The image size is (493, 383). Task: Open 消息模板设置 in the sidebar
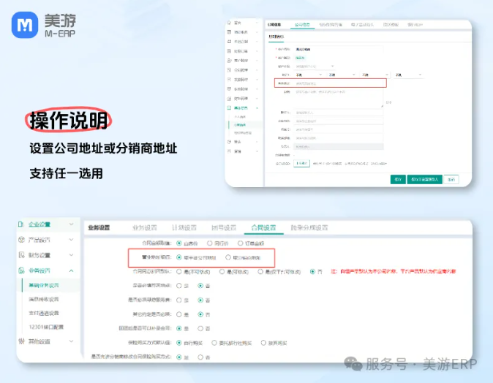tap(43, 299)
